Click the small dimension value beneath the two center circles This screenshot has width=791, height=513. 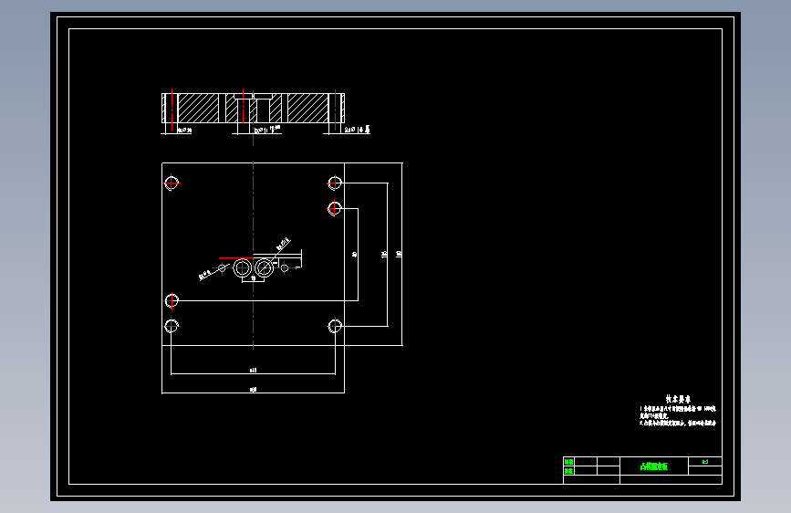[x=254, y=278]
